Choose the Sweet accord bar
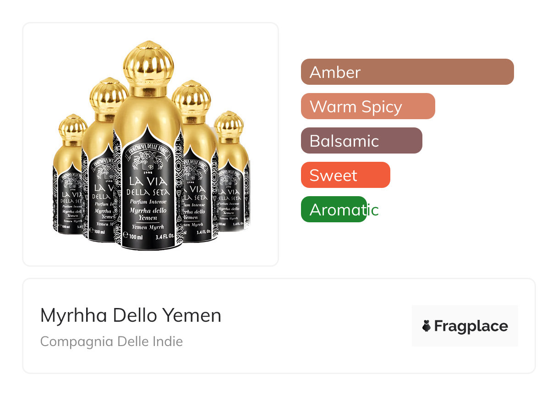Screen dimensions: 558x396 click(x=345, y=175)
